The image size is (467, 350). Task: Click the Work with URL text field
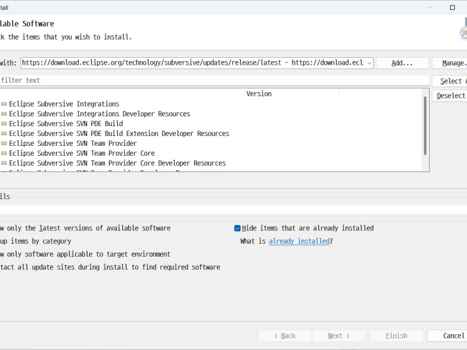[193, 63]
